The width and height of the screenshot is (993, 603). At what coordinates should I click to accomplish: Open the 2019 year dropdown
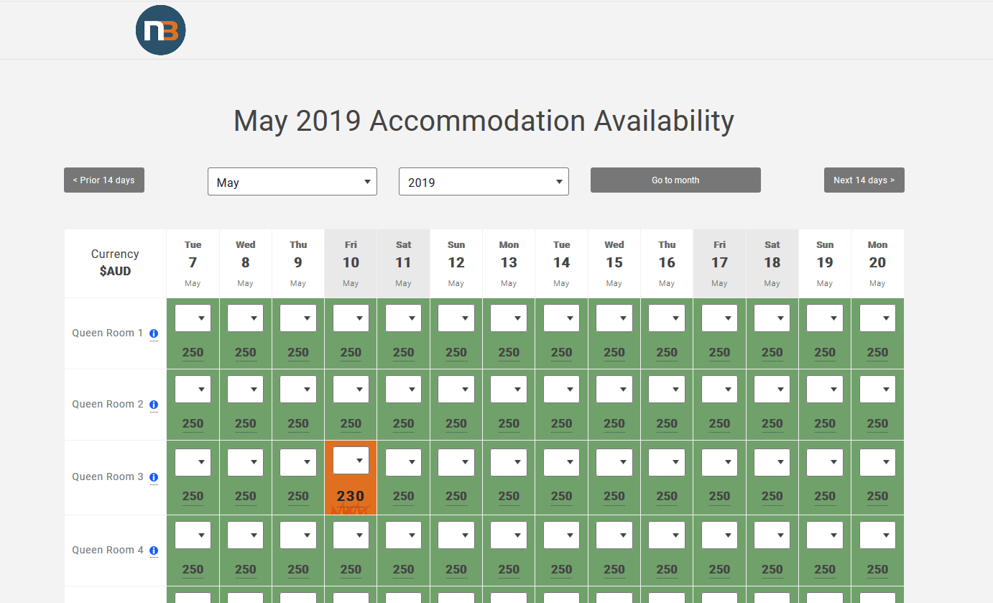tap(484, 182)
